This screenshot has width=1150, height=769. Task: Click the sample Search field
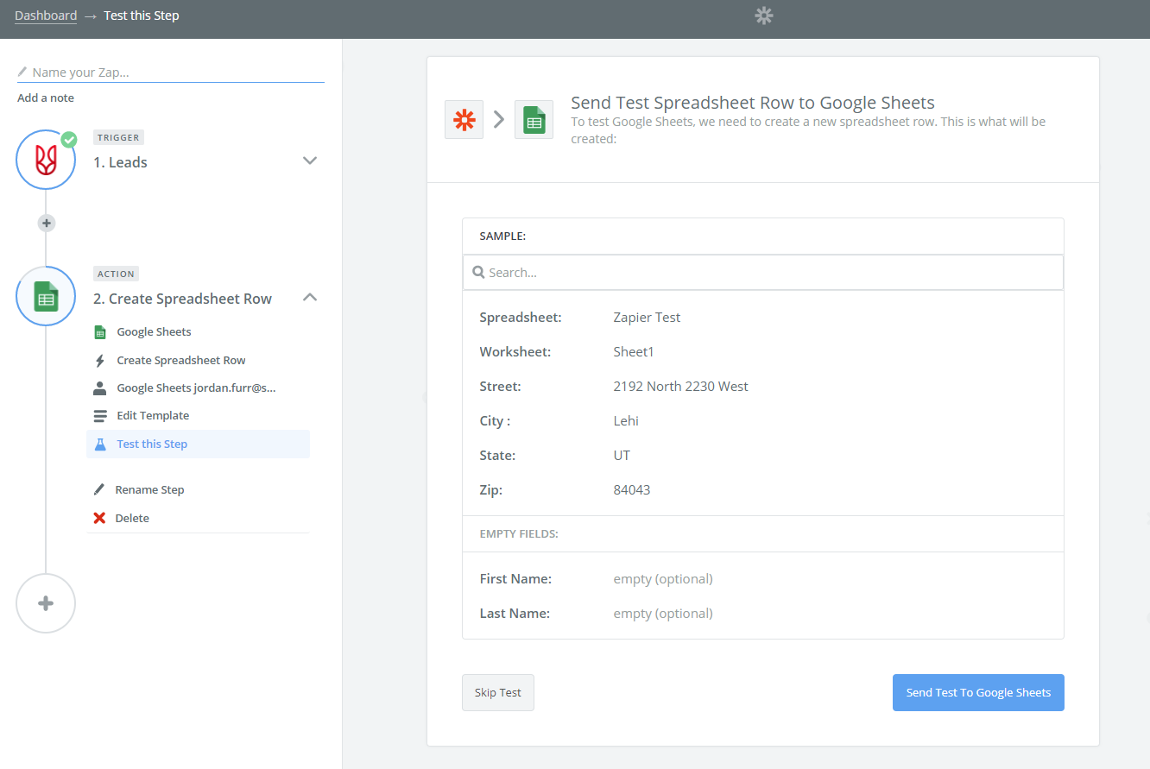[x=763, y=272]
